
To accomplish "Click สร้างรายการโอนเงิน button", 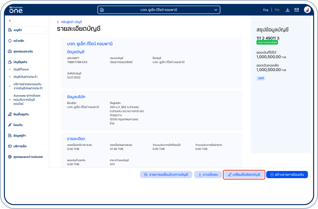I will tap(287, 175).
